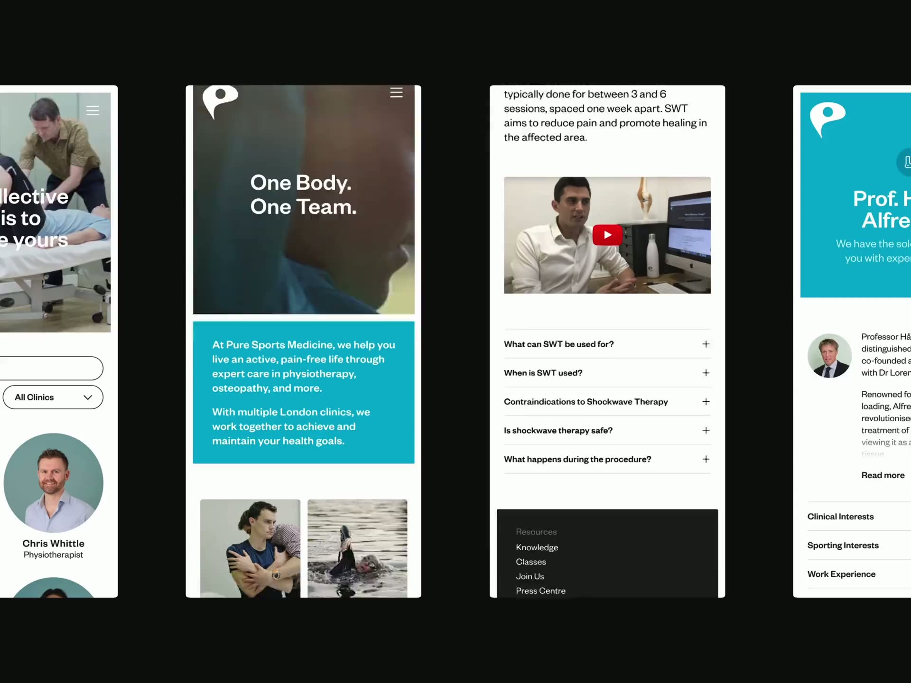Click the round icon button on the professor's teal header
911x683 pixels.
pyautogui.click(x=904, y=162)
